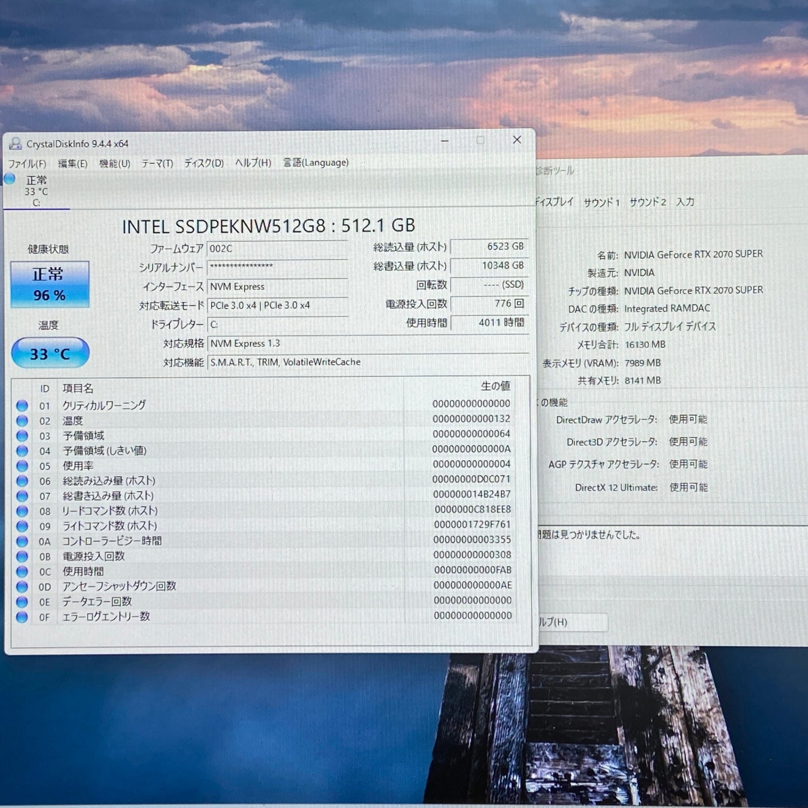Click the blue status dot for ID 0F
The height and width of the screenshot is (808, 808).
[22, 617]
